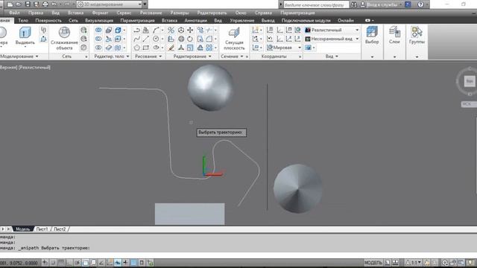Viewport: 477px width, 268px height.
Task: Click the Print icon in quick access toolbar
Action: (45, 4)
